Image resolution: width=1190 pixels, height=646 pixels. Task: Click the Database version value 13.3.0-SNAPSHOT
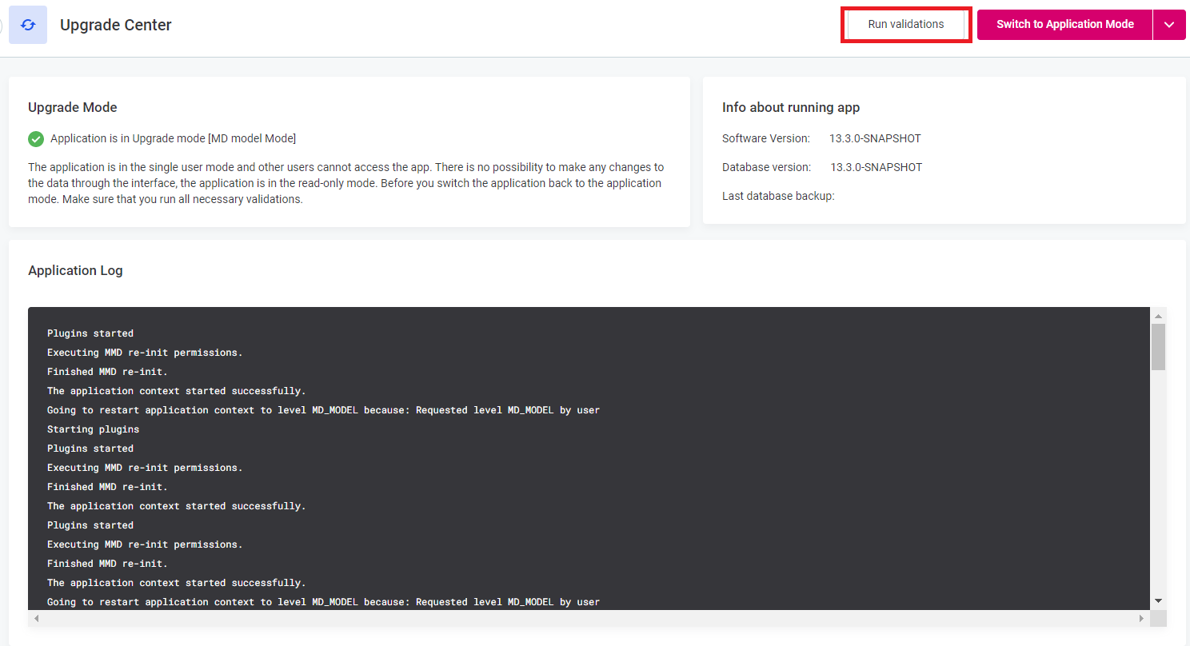tap(877, 167)
